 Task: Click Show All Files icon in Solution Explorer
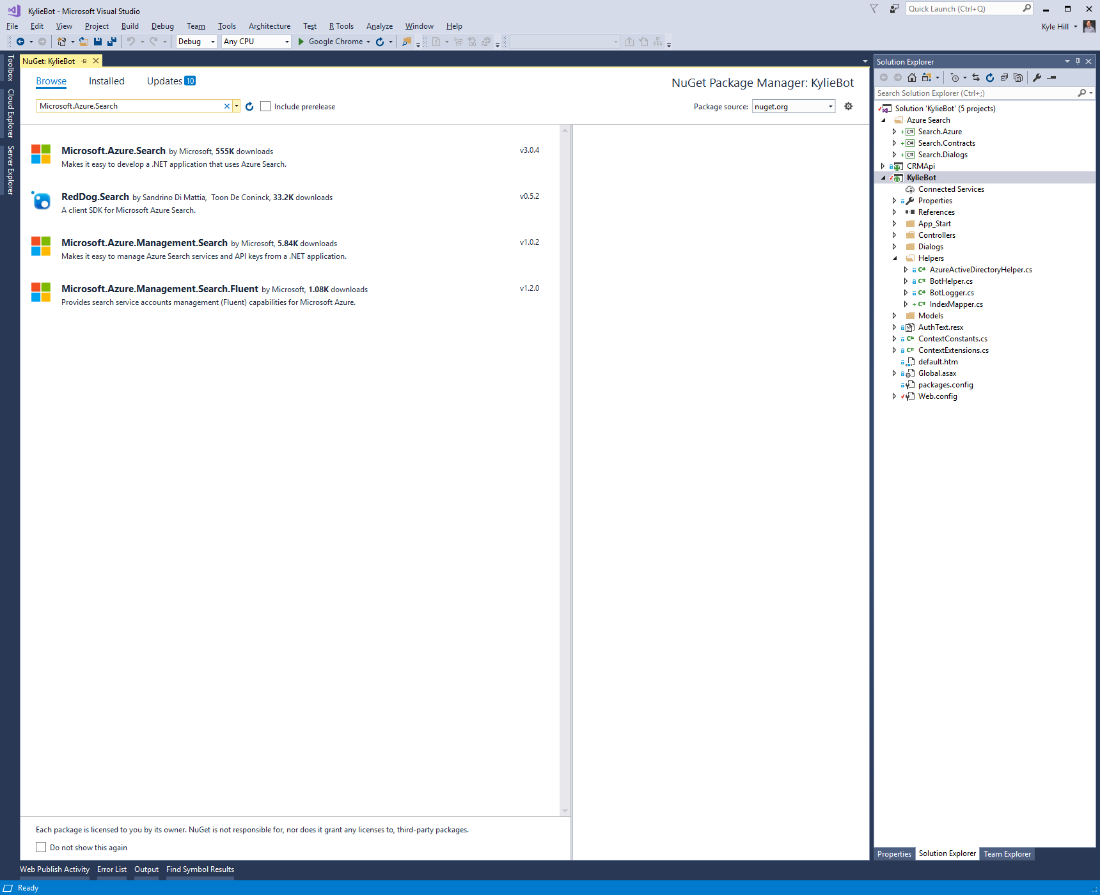pos(1018,77)
